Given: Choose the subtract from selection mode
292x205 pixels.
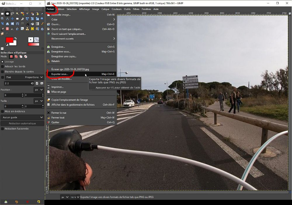Looking at the screenshot, I should [21, 56].
